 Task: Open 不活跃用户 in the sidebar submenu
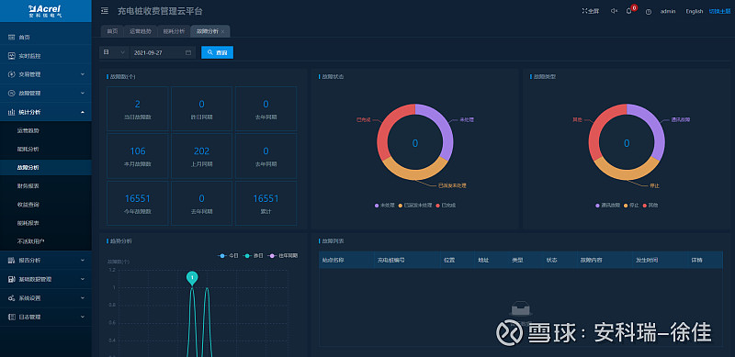[31, 241]
